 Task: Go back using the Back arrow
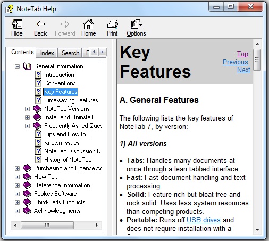click(x=40, y=24)
